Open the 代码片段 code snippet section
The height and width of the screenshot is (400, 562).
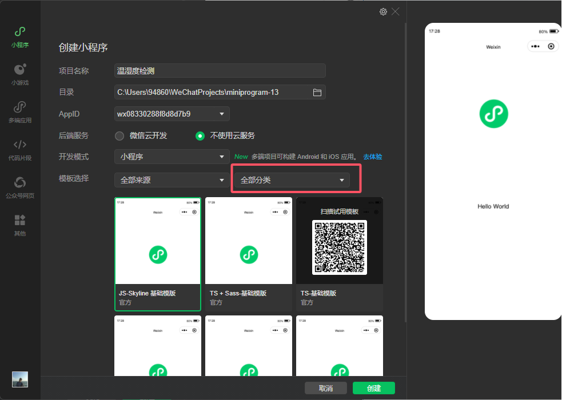pyautogui.click(x=20, y=149)
